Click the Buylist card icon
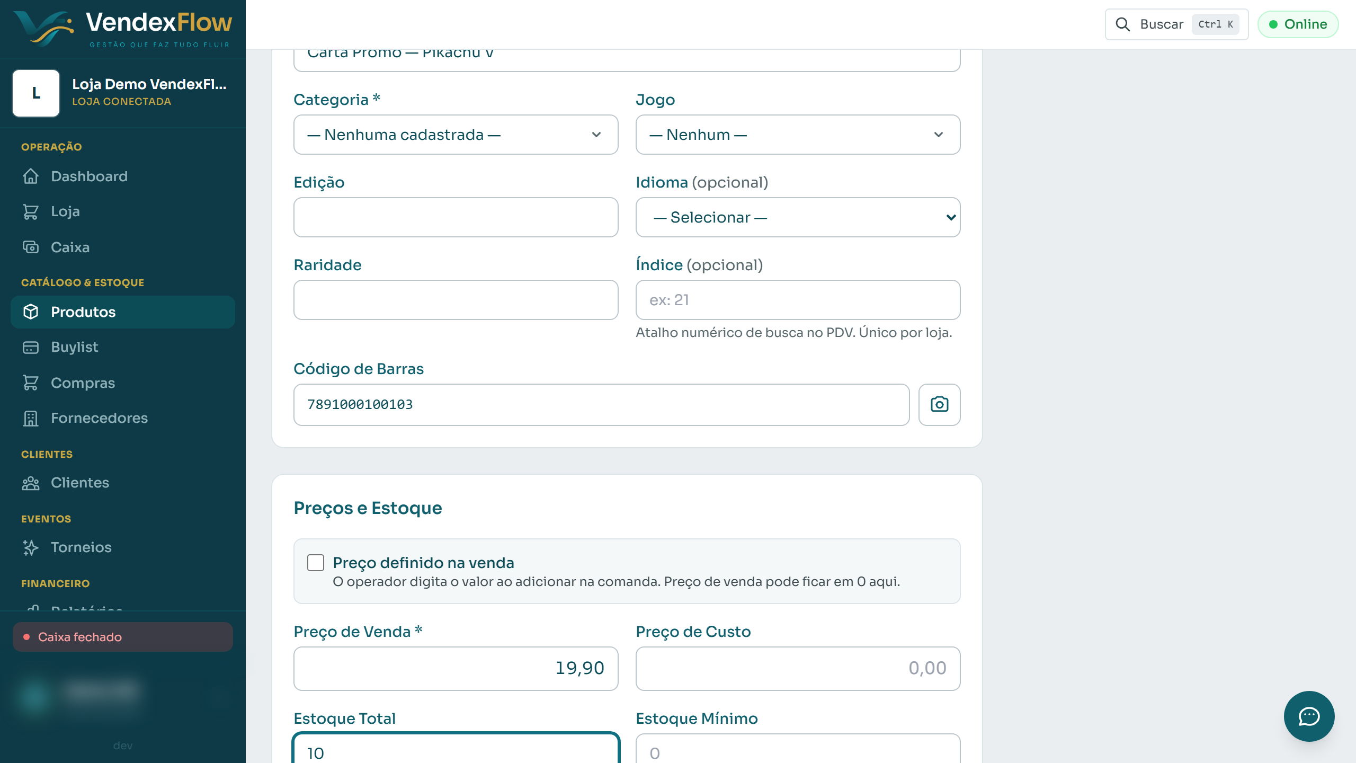The image size is (1356, 763). click(31, 347)
